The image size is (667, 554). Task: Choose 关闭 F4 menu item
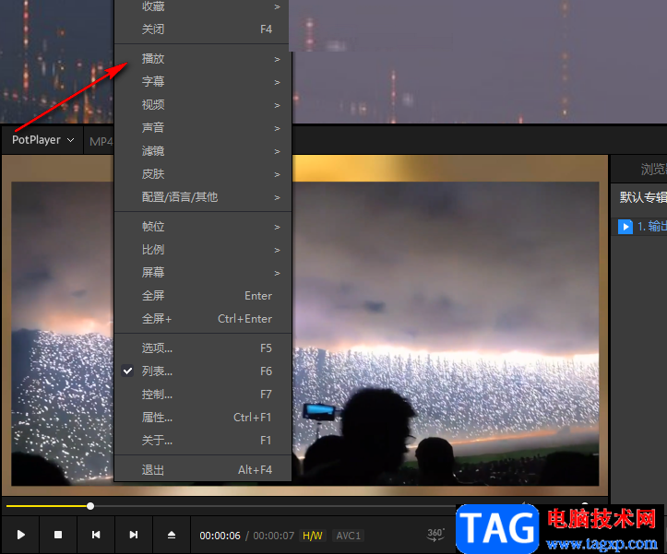[x=203, y=29]
